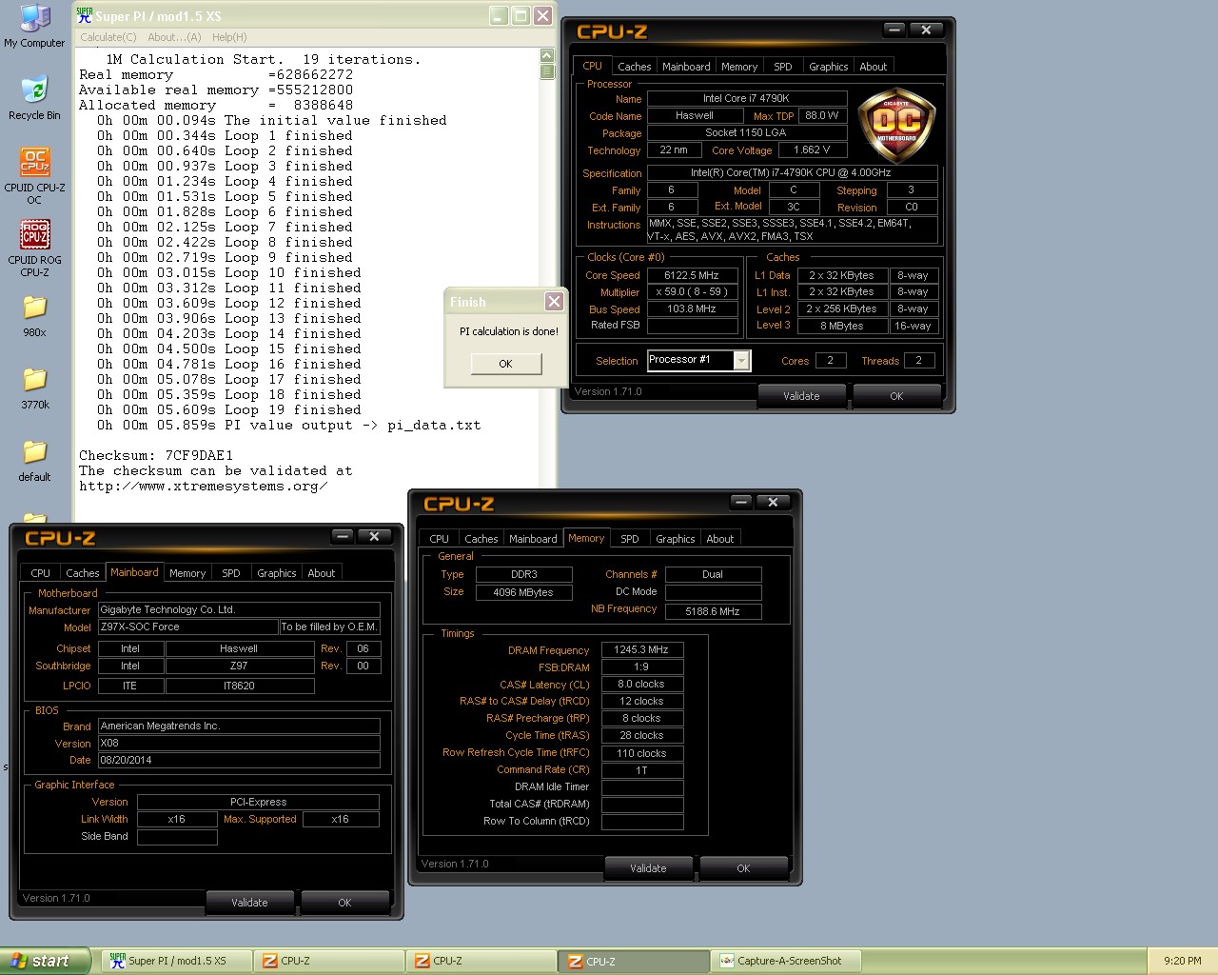Activate first CPU-Z taskbar button

pyautogui.click(x=328, y=961)
